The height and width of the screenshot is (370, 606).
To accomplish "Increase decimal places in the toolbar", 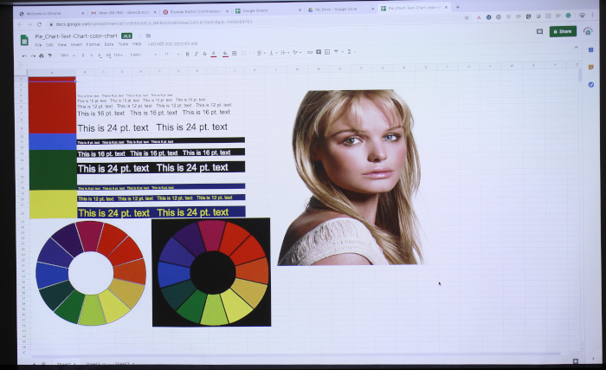I will click(x=108, y=55).
